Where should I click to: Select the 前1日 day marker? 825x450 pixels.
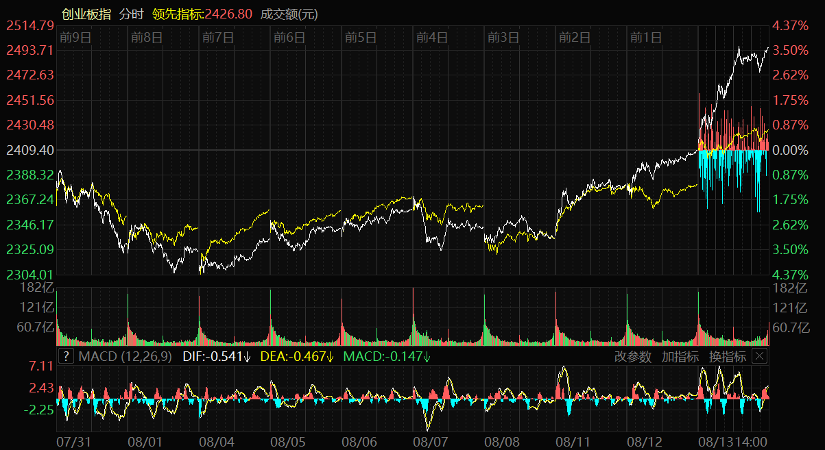click(x=646, y=38)
